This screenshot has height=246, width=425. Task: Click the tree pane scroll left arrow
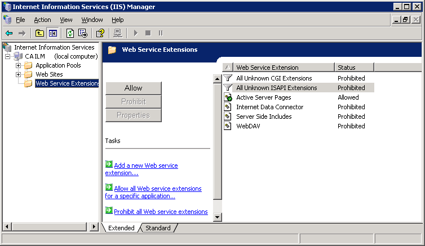[7, 226]
